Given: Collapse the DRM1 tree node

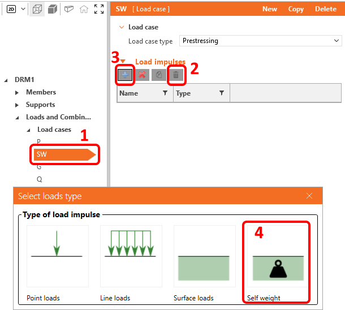Looking at the screenshot, I should click(x=6, y=80).
